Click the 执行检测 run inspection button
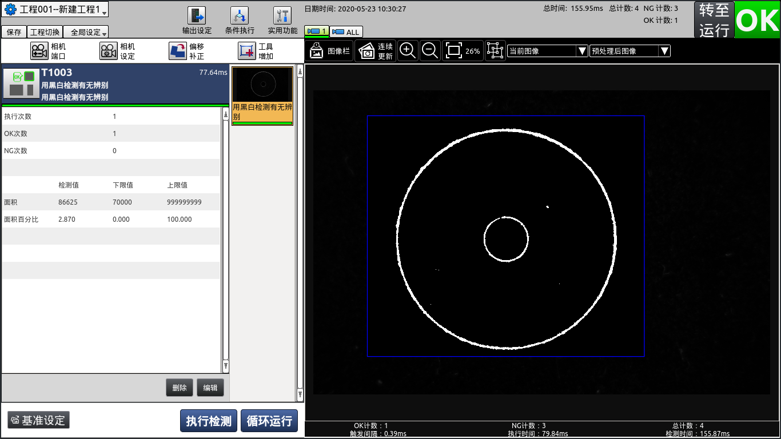The width and height of the screenshot is (781, 439). click(x=209, y=421)
